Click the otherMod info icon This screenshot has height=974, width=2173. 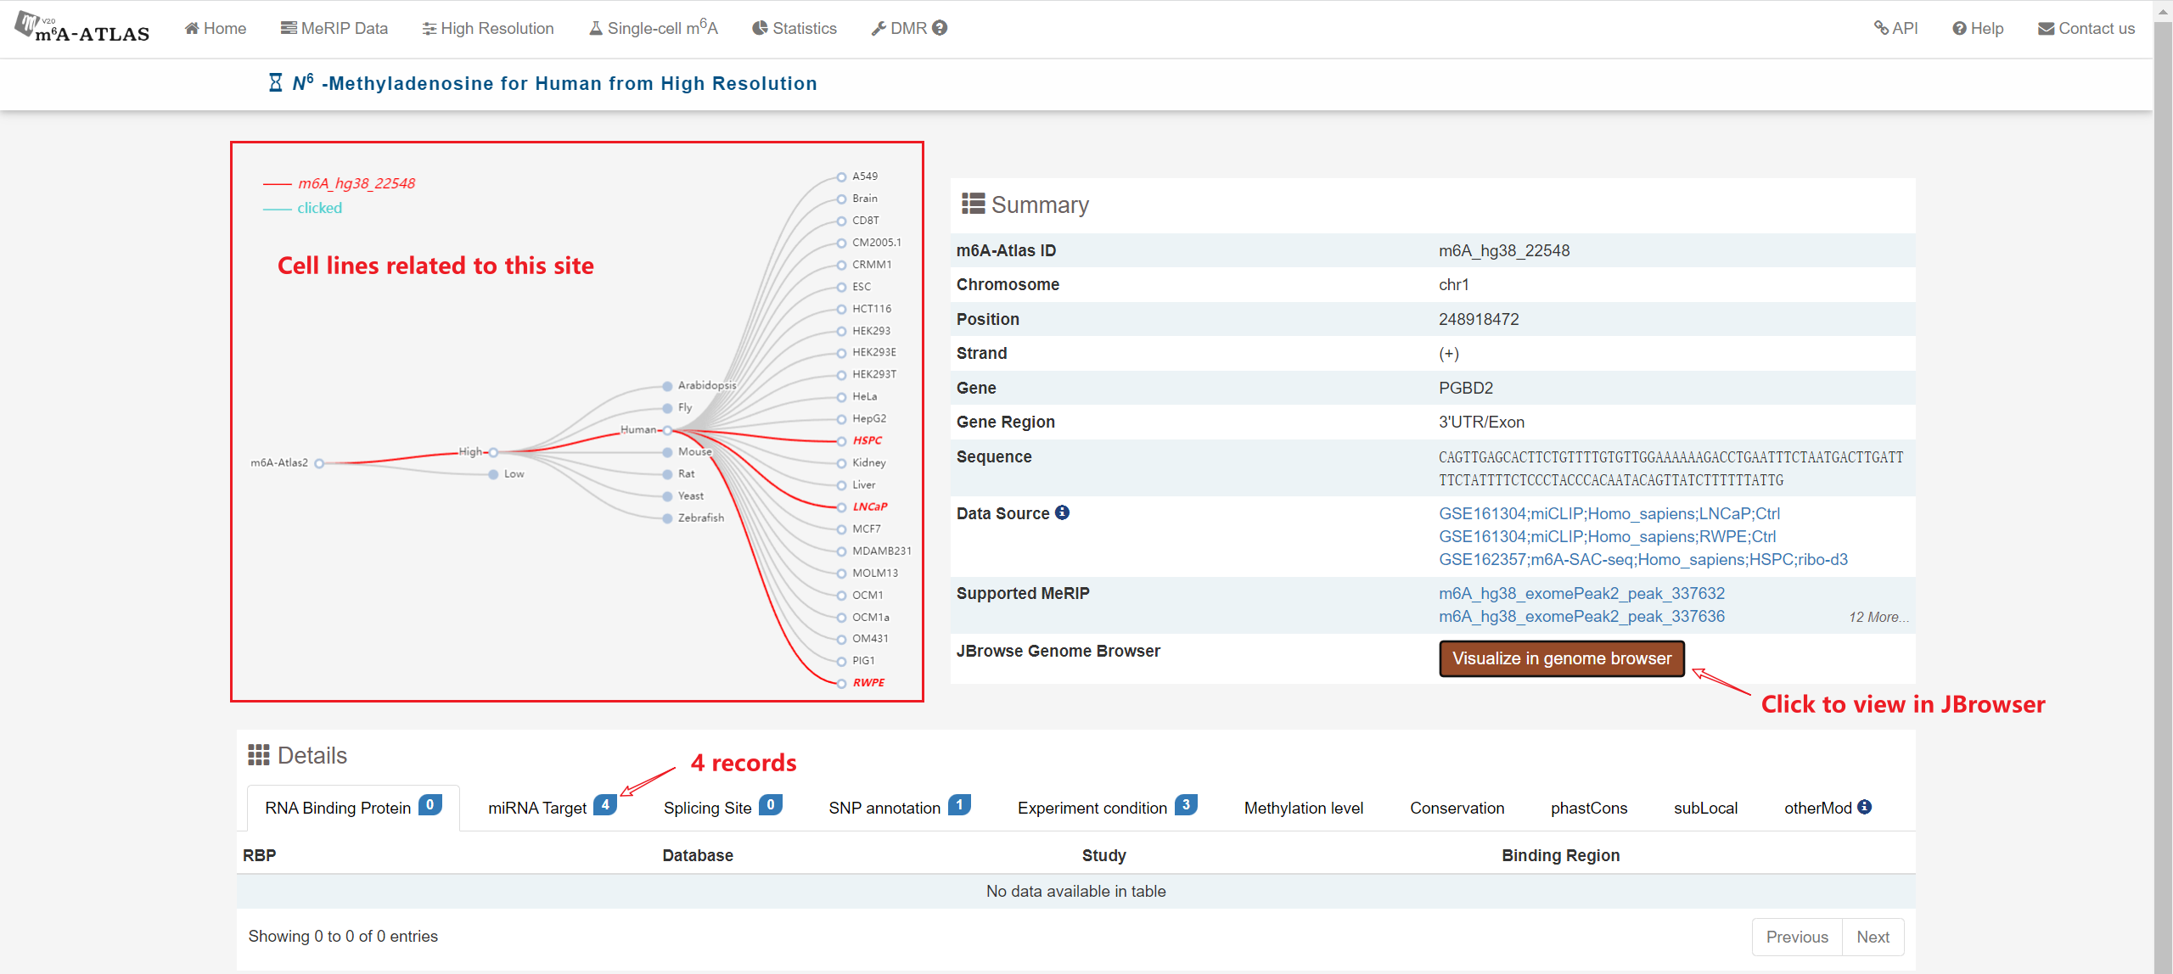coord(1864,807)
